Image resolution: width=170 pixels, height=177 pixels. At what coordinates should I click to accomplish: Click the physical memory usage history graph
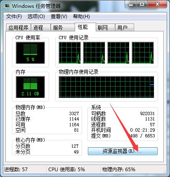click(106, 87)
